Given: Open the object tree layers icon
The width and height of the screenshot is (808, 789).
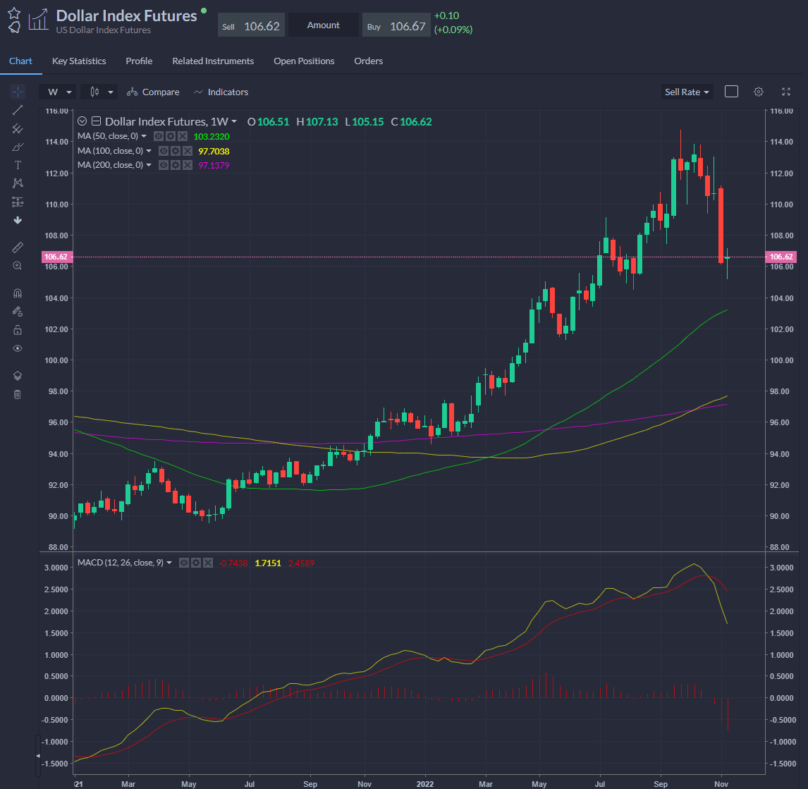Looking at the screenshot, I should pyautogui.click(x=18, y=376).
